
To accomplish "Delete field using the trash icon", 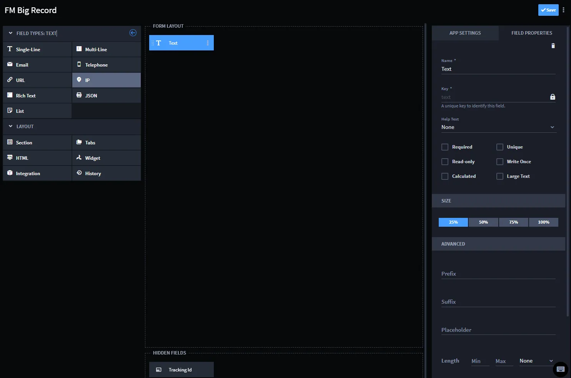I will click(553, 46).
